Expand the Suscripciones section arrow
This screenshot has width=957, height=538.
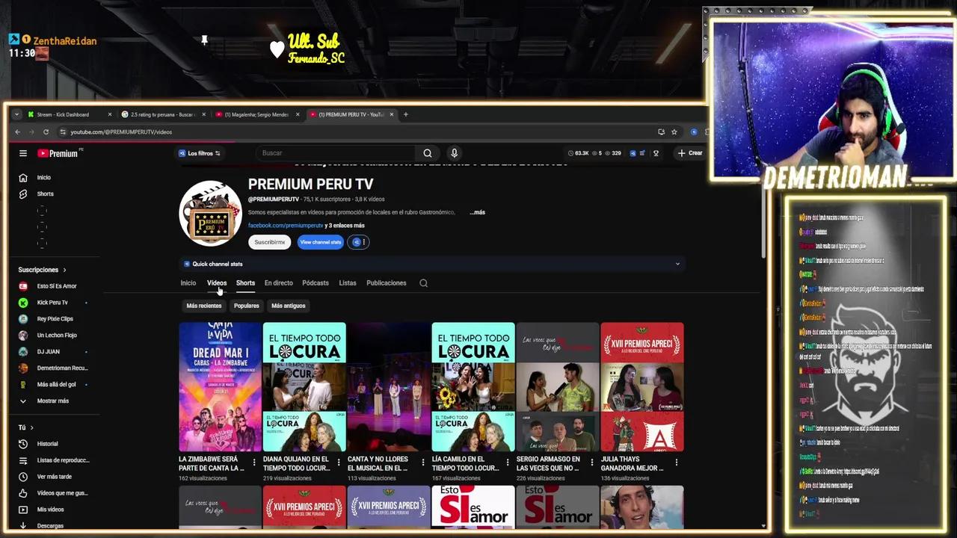64,270
